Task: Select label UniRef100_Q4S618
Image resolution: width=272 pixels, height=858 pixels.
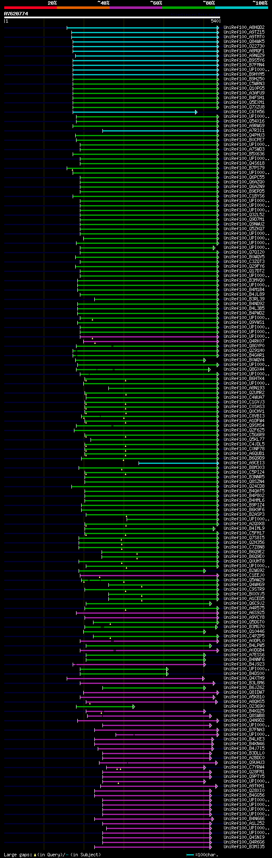Action: (244, 163)
